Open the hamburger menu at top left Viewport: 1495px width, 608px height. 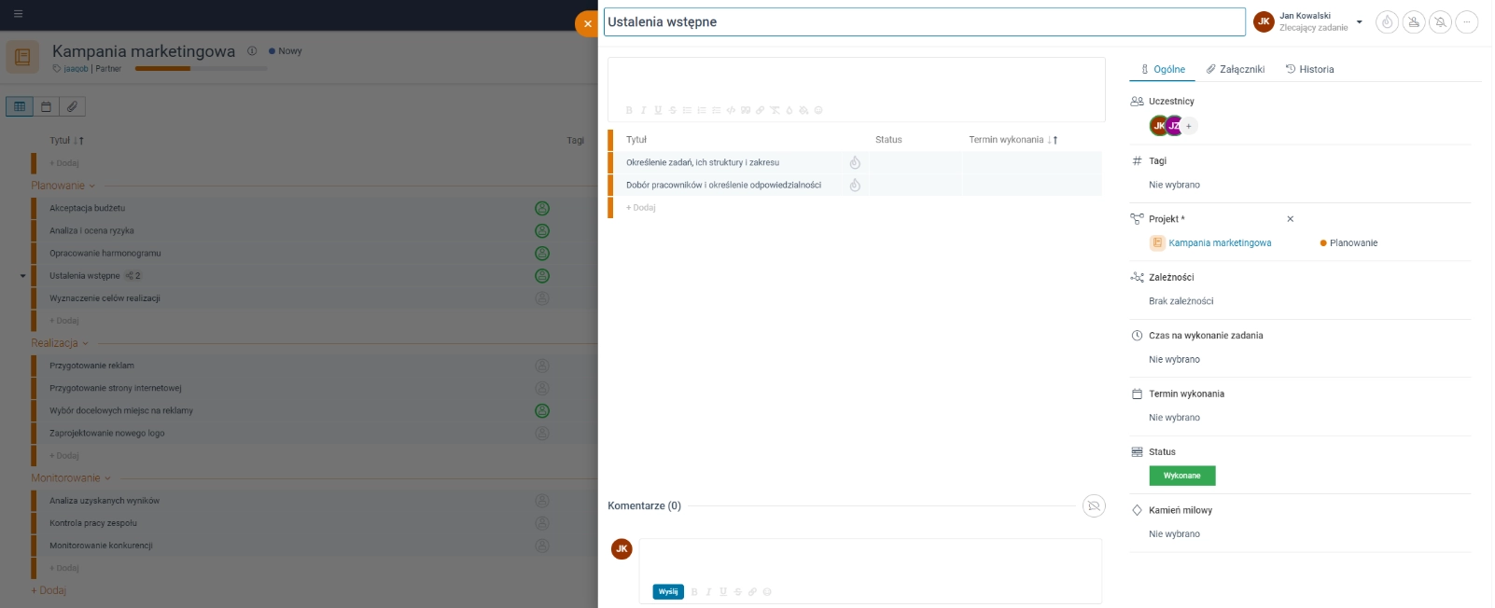[x=18, y=14]
